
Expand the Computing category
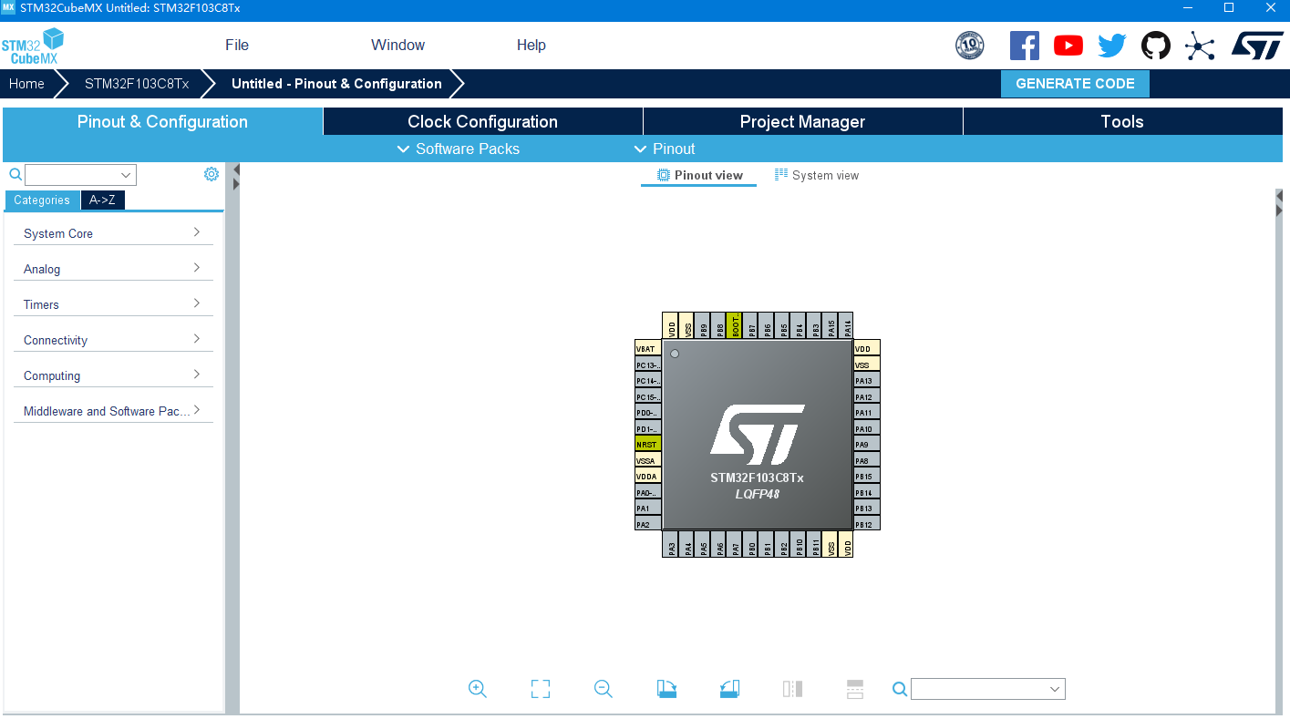click(113, 375)
